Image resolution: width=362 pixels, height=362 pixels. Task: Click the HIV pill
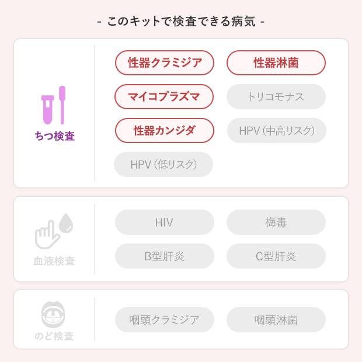pos(165,222)
